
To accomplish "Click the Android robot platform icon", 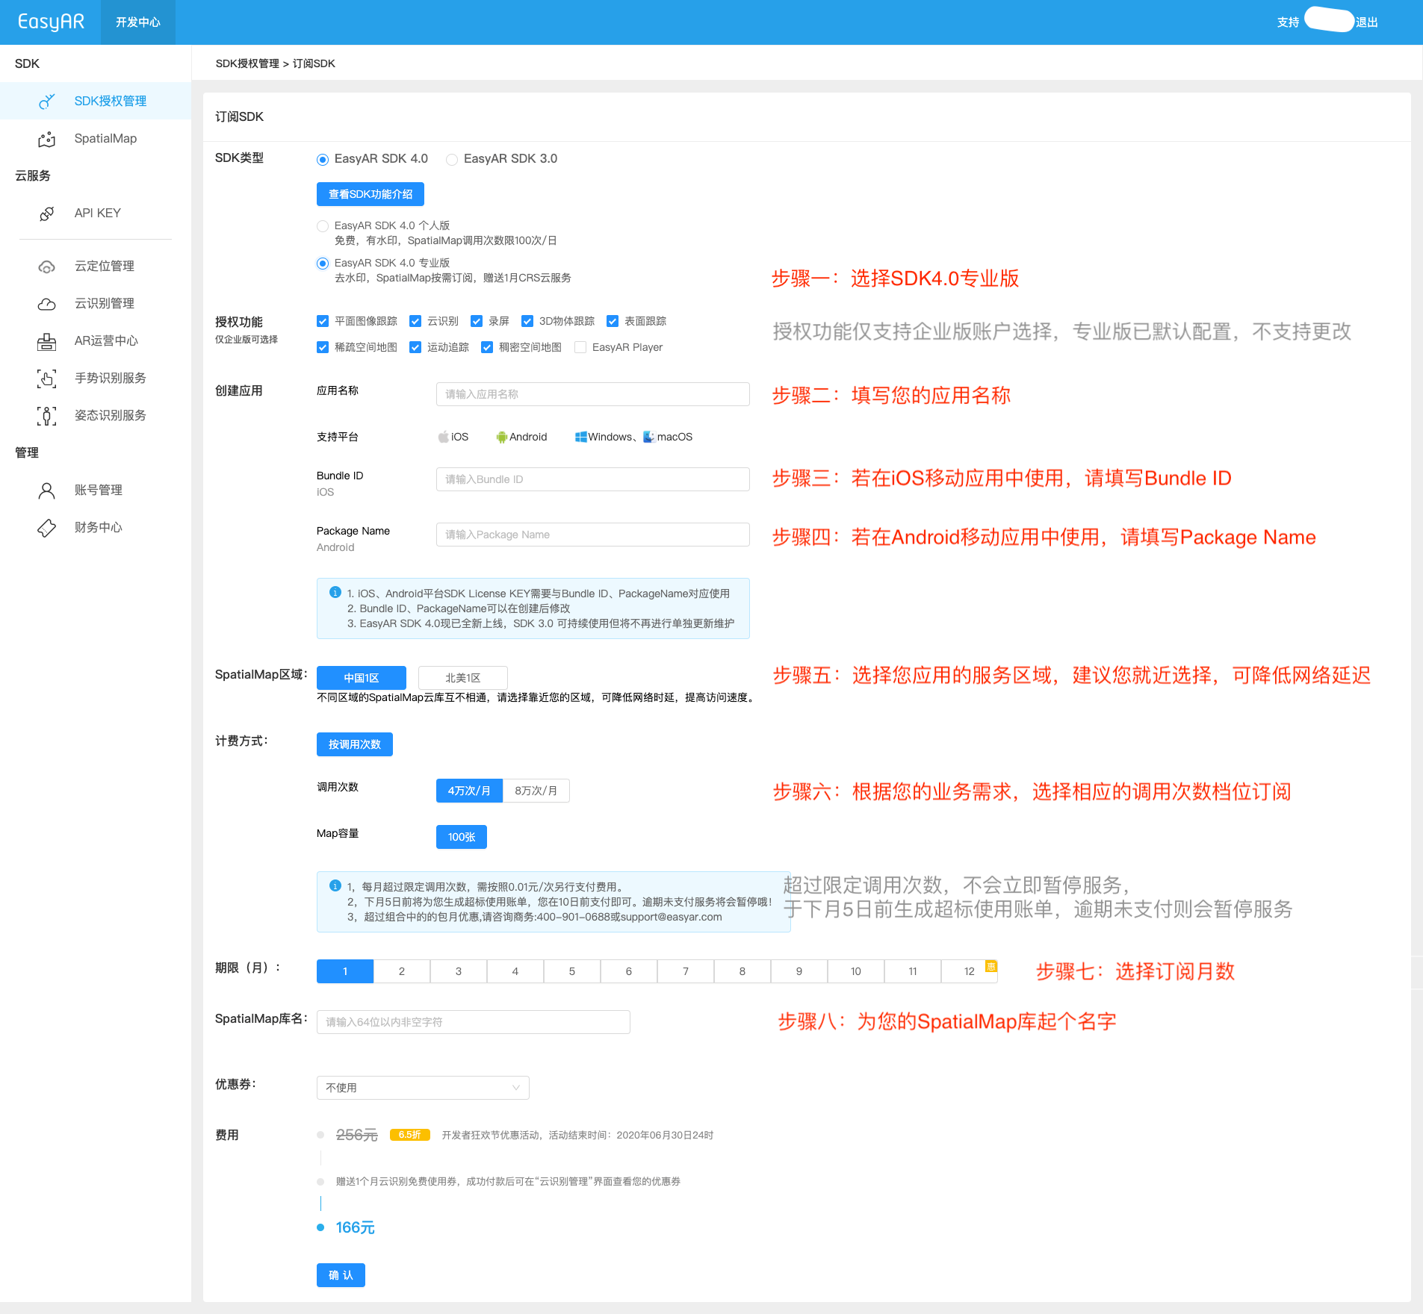I will [x=502, y=437].
